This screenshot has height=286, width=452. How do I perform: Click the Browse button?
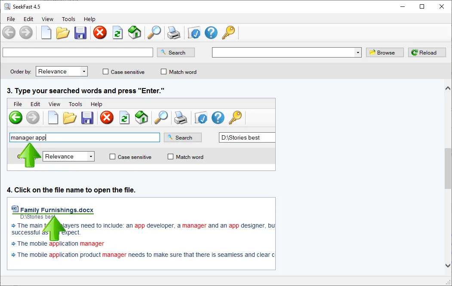tap(384, 52)
